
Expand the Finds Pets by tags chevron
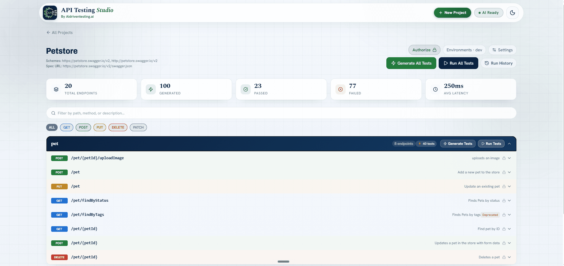tap(509, 215)
